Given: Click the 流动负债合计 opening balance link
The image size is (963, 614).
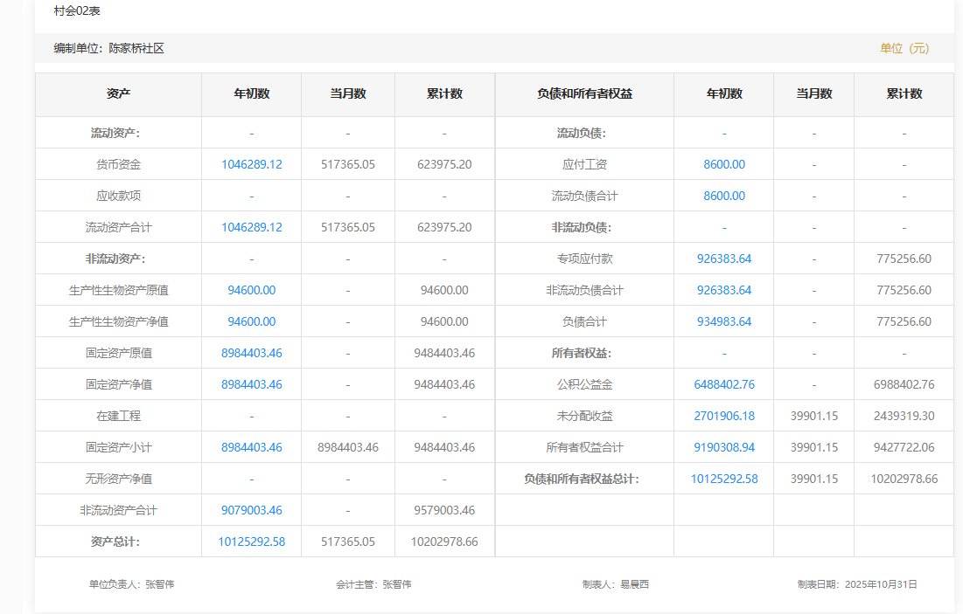Looking at the screenshot, I should (x=723, y=196).
